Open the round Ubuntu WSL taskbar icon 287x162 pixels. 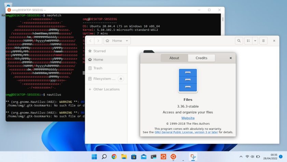click(x=173, y=157)
